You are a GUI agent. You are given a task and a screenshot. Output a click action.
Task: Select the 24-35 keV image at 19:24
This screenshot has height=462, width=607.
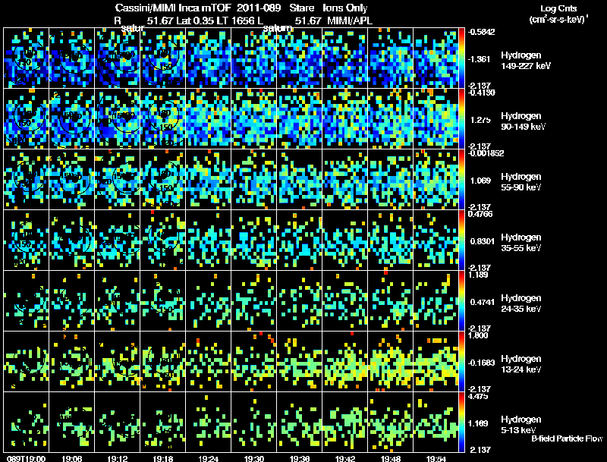tap(208, 301)
